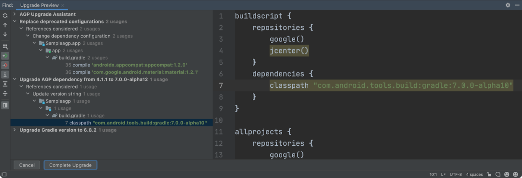The image size is (522, 178).
Task: Click the Cancel button
Action: coord(27,165)
